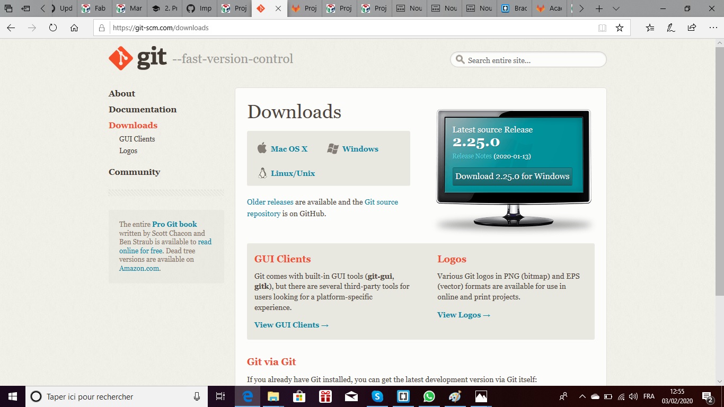Screen dimensions: 724x407
Task: Show tabs you've set aside
Action: click(8, 8)
